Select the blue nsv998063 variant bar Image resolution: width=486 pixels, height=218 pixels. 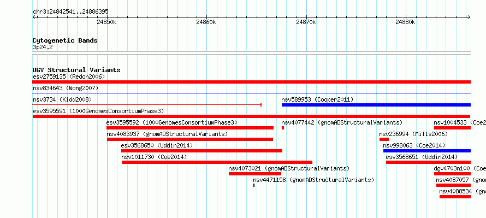tap(427, 151)
